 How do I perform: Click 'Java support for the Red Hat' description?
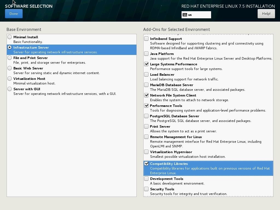[211, 59]
